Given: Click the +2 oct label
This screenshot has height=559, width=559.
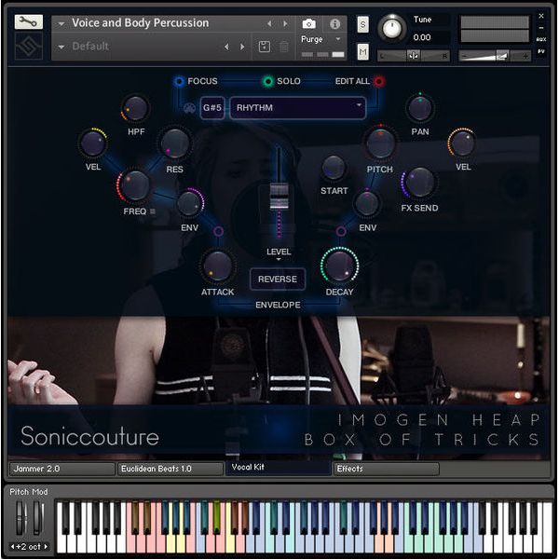Looking at the screenshot, I should [x=29, y=546].
